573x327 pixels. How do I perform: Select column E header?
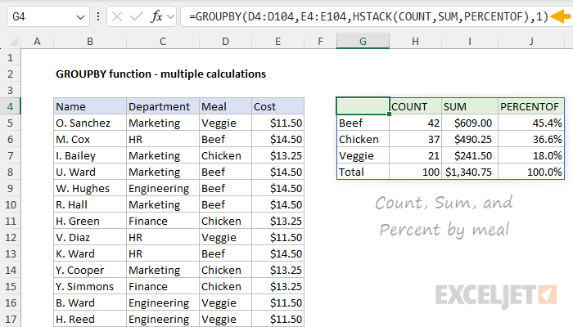[277, 42]
